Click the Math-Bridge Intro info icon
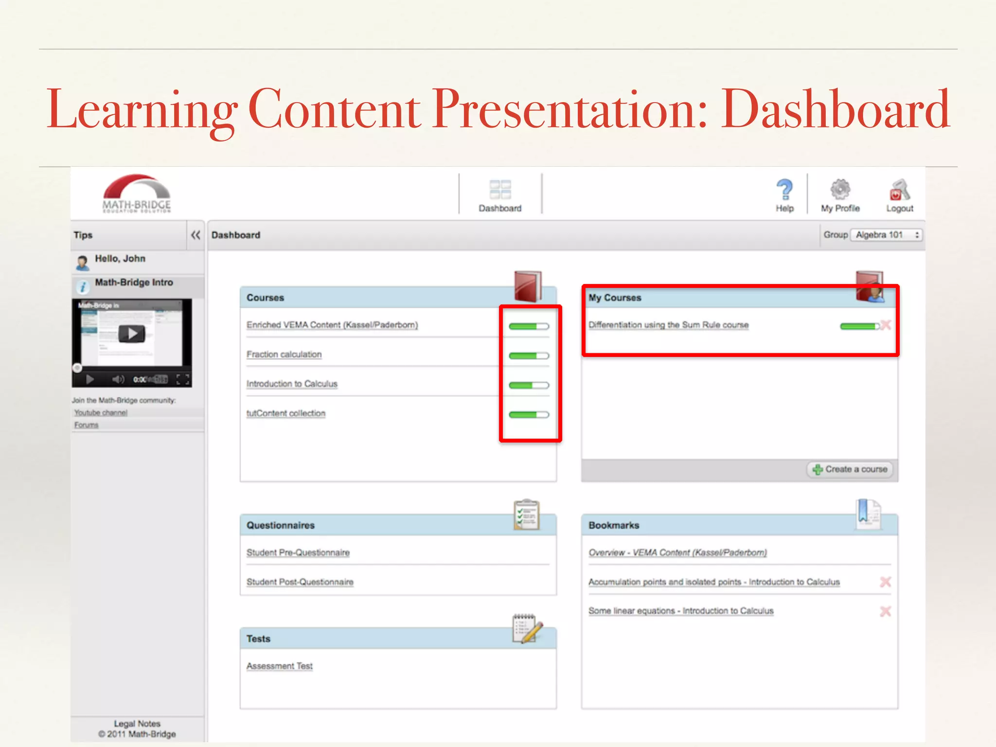The height and width of the screenshot is (747, 996). [x=83, y=287]
